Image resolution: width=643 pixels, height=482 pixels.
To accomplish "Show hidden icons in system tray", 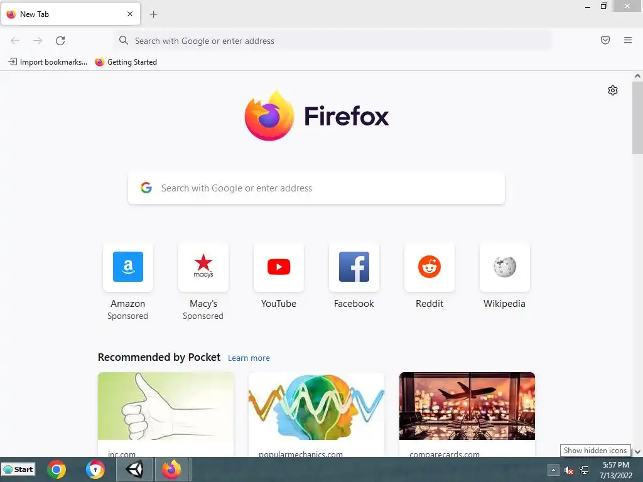I will (553, 470).
